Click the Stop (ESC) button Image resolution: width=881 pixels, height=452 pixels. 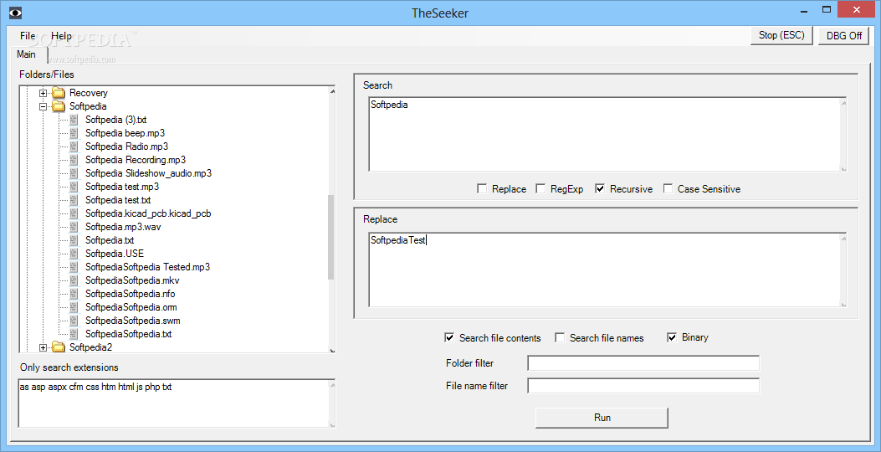pyautogui.click(x=781, y=35)
